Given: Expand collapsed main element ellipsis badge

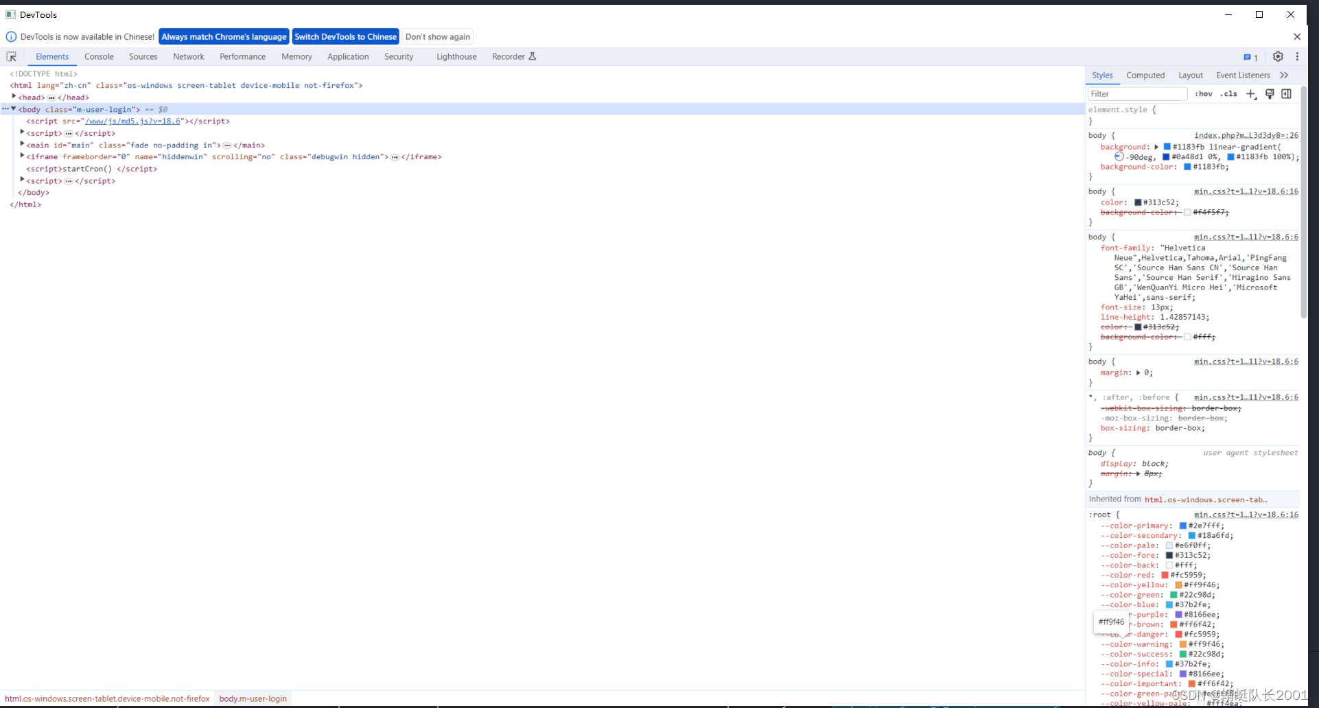Looking at the screenshot, I should pyautogui.click(x=227, y=145).
